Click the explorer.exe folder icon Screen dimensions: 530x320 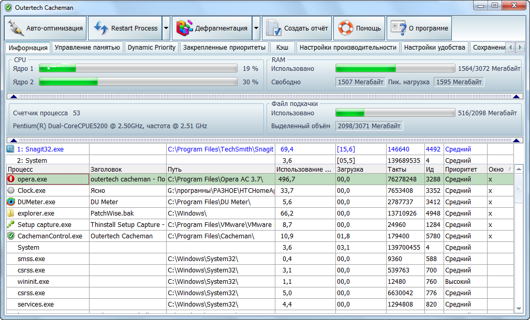11,213
